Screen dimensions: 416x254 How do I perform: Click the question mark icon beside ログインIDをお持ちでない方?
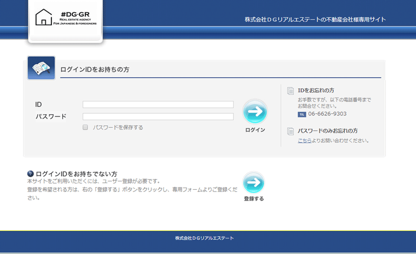coord(30,174)
